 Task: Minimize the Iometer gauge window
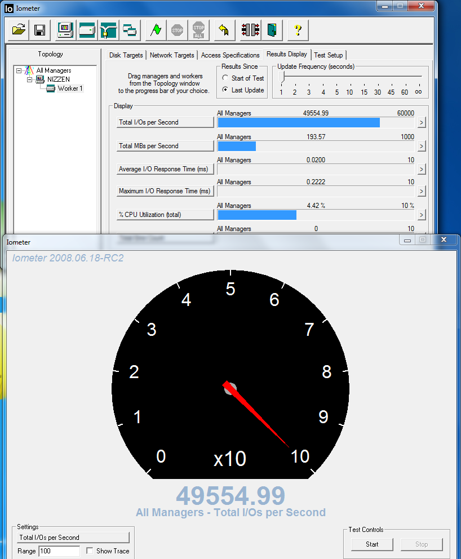tap(407, 240)
